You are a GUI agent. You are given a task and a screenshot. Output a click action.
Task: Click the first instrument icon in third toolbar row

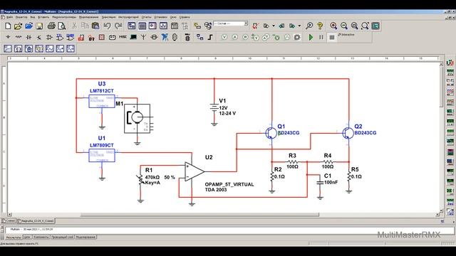(8, 48)
